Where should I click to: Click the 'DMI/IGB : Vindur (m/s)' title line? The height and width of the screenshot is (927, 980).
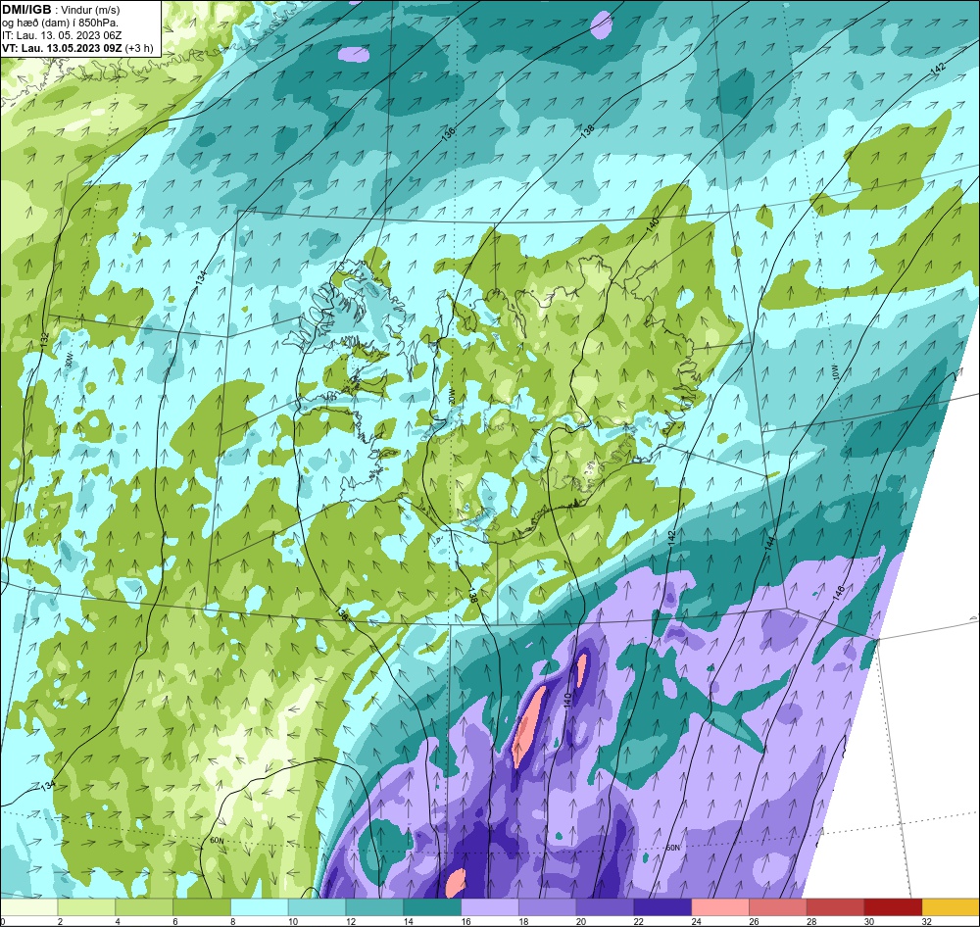coord(61,10)
